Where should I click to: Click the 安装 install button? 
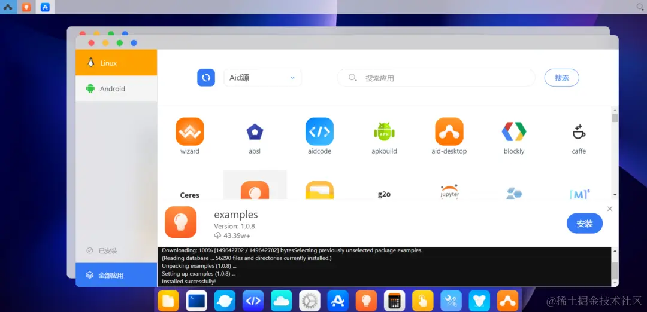coord(585,224)
